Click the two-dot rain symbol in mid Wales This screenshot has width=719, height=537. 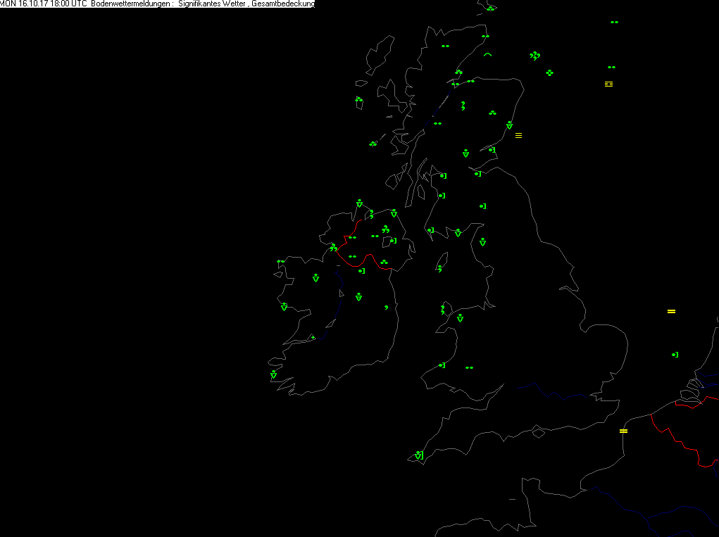[469, 368]
